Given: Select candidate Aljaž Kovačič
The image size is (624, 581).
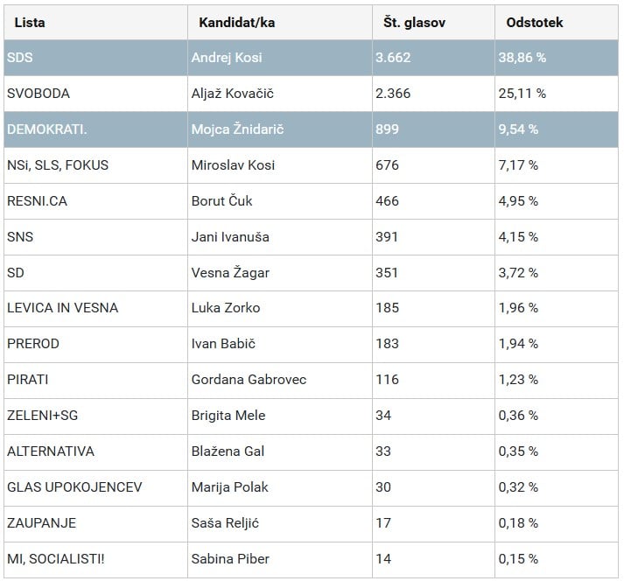Looking at the screenshot, I should coord(234,94).
